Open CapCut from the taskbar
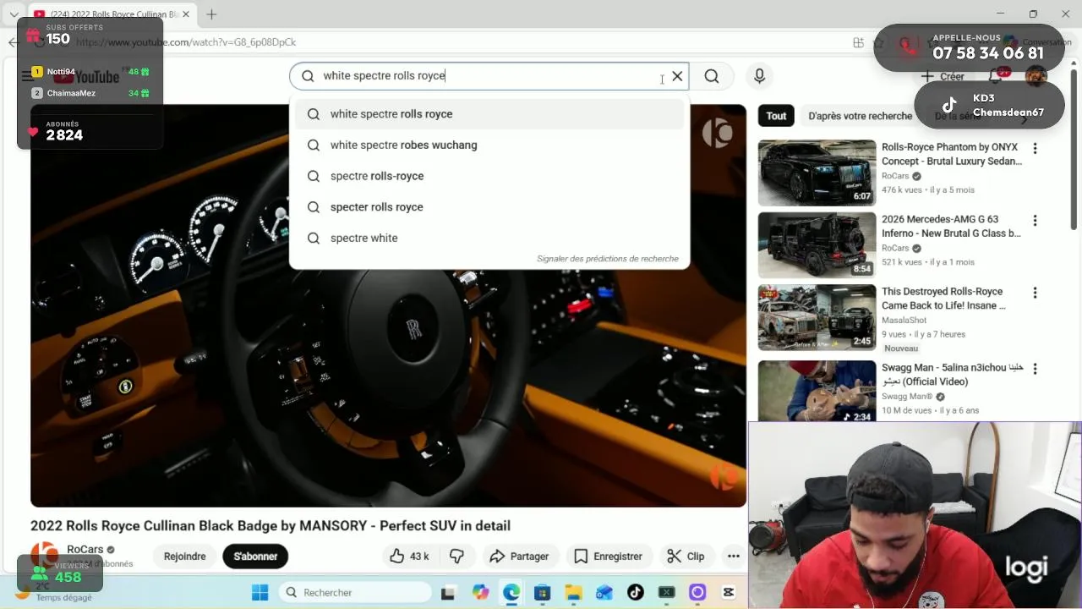 [x=729, y=592]
